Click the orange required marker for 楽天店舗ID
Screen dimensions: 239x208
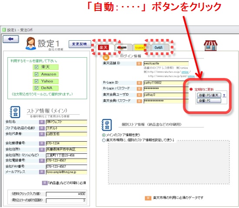click(x=139, y=63)
